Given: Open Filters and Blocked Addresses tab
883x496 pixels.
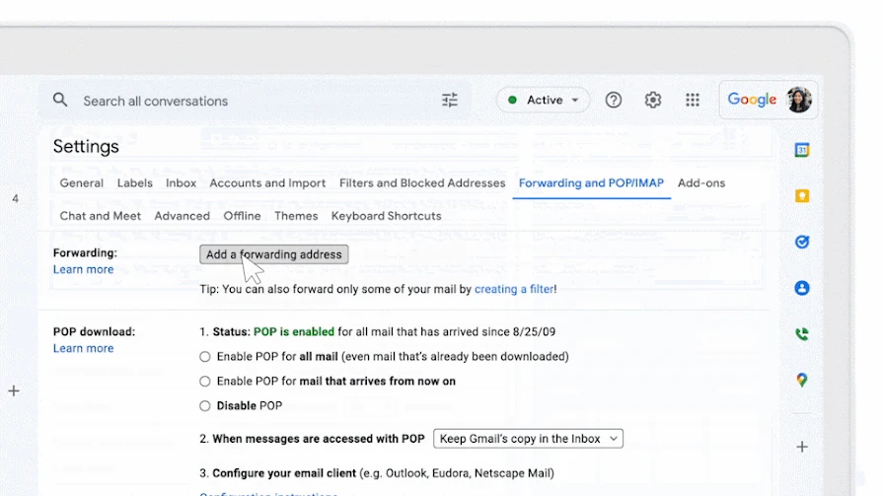Looking at the screenshot, I should point(422,183).
